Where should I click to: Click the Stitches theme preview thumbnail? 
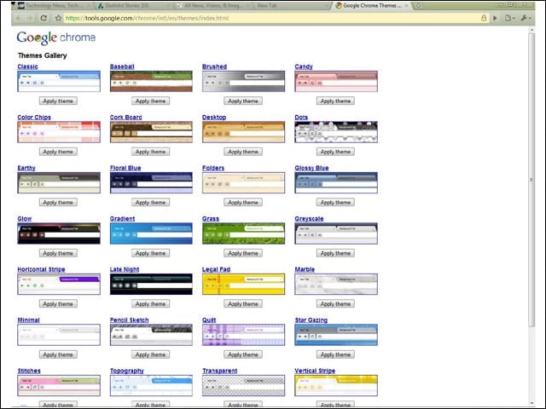pos(59,385)
